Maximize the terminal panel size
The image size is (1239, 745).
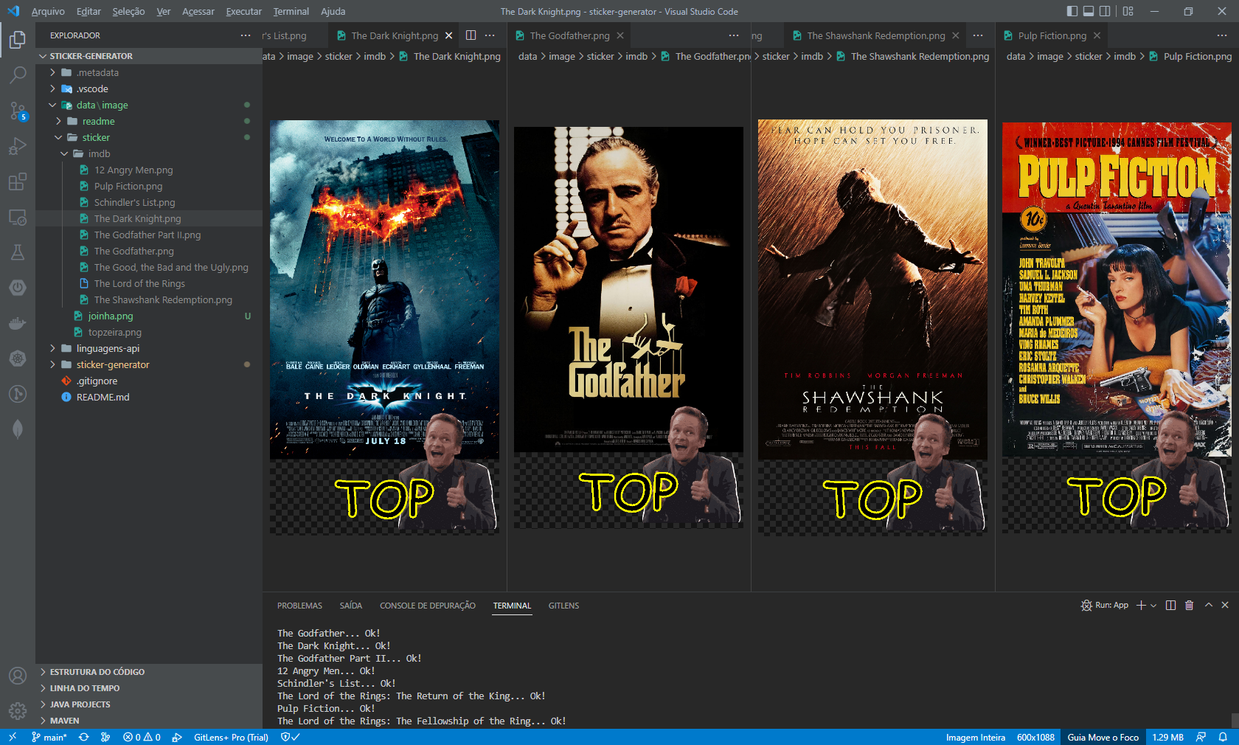click(x=1209, y=605)
